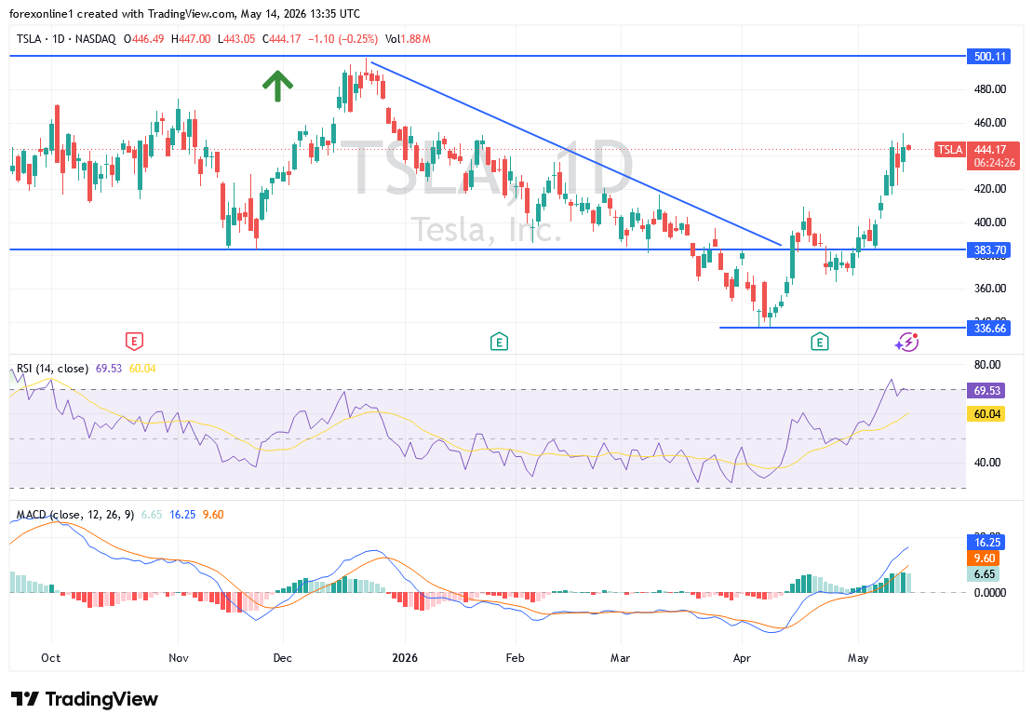
Task: Click the purple 69.53 RSI axis label
Action: [x=986, y=391]
